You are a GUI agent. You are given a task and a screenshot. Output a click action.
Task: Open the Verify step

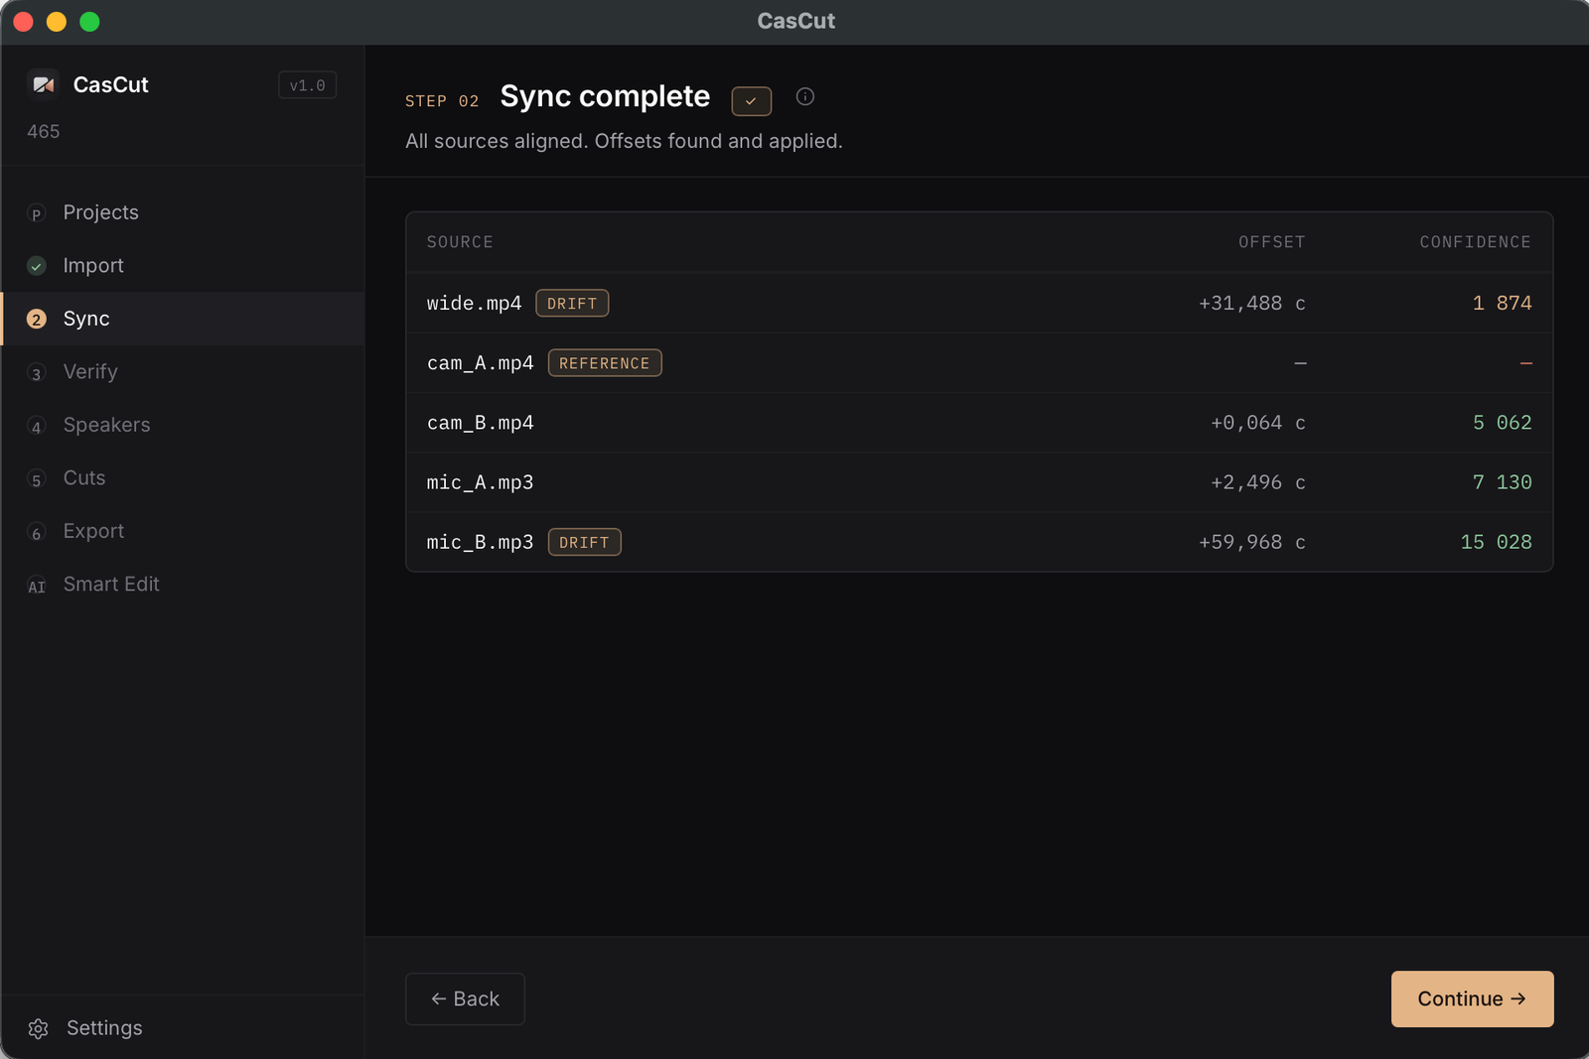click(183, 372)
